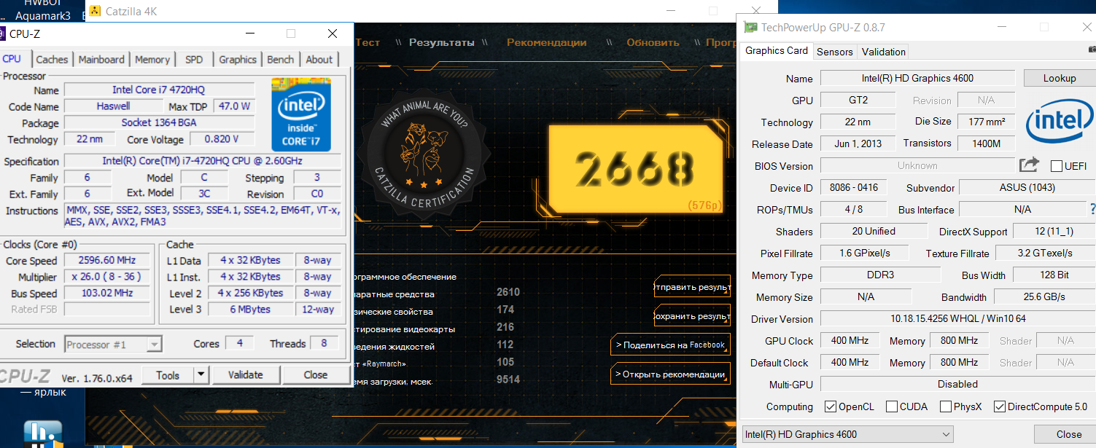This screenshot has height=448, width=1096.
Task: Select the Graphics Card tab
Action: click(777, 50)
